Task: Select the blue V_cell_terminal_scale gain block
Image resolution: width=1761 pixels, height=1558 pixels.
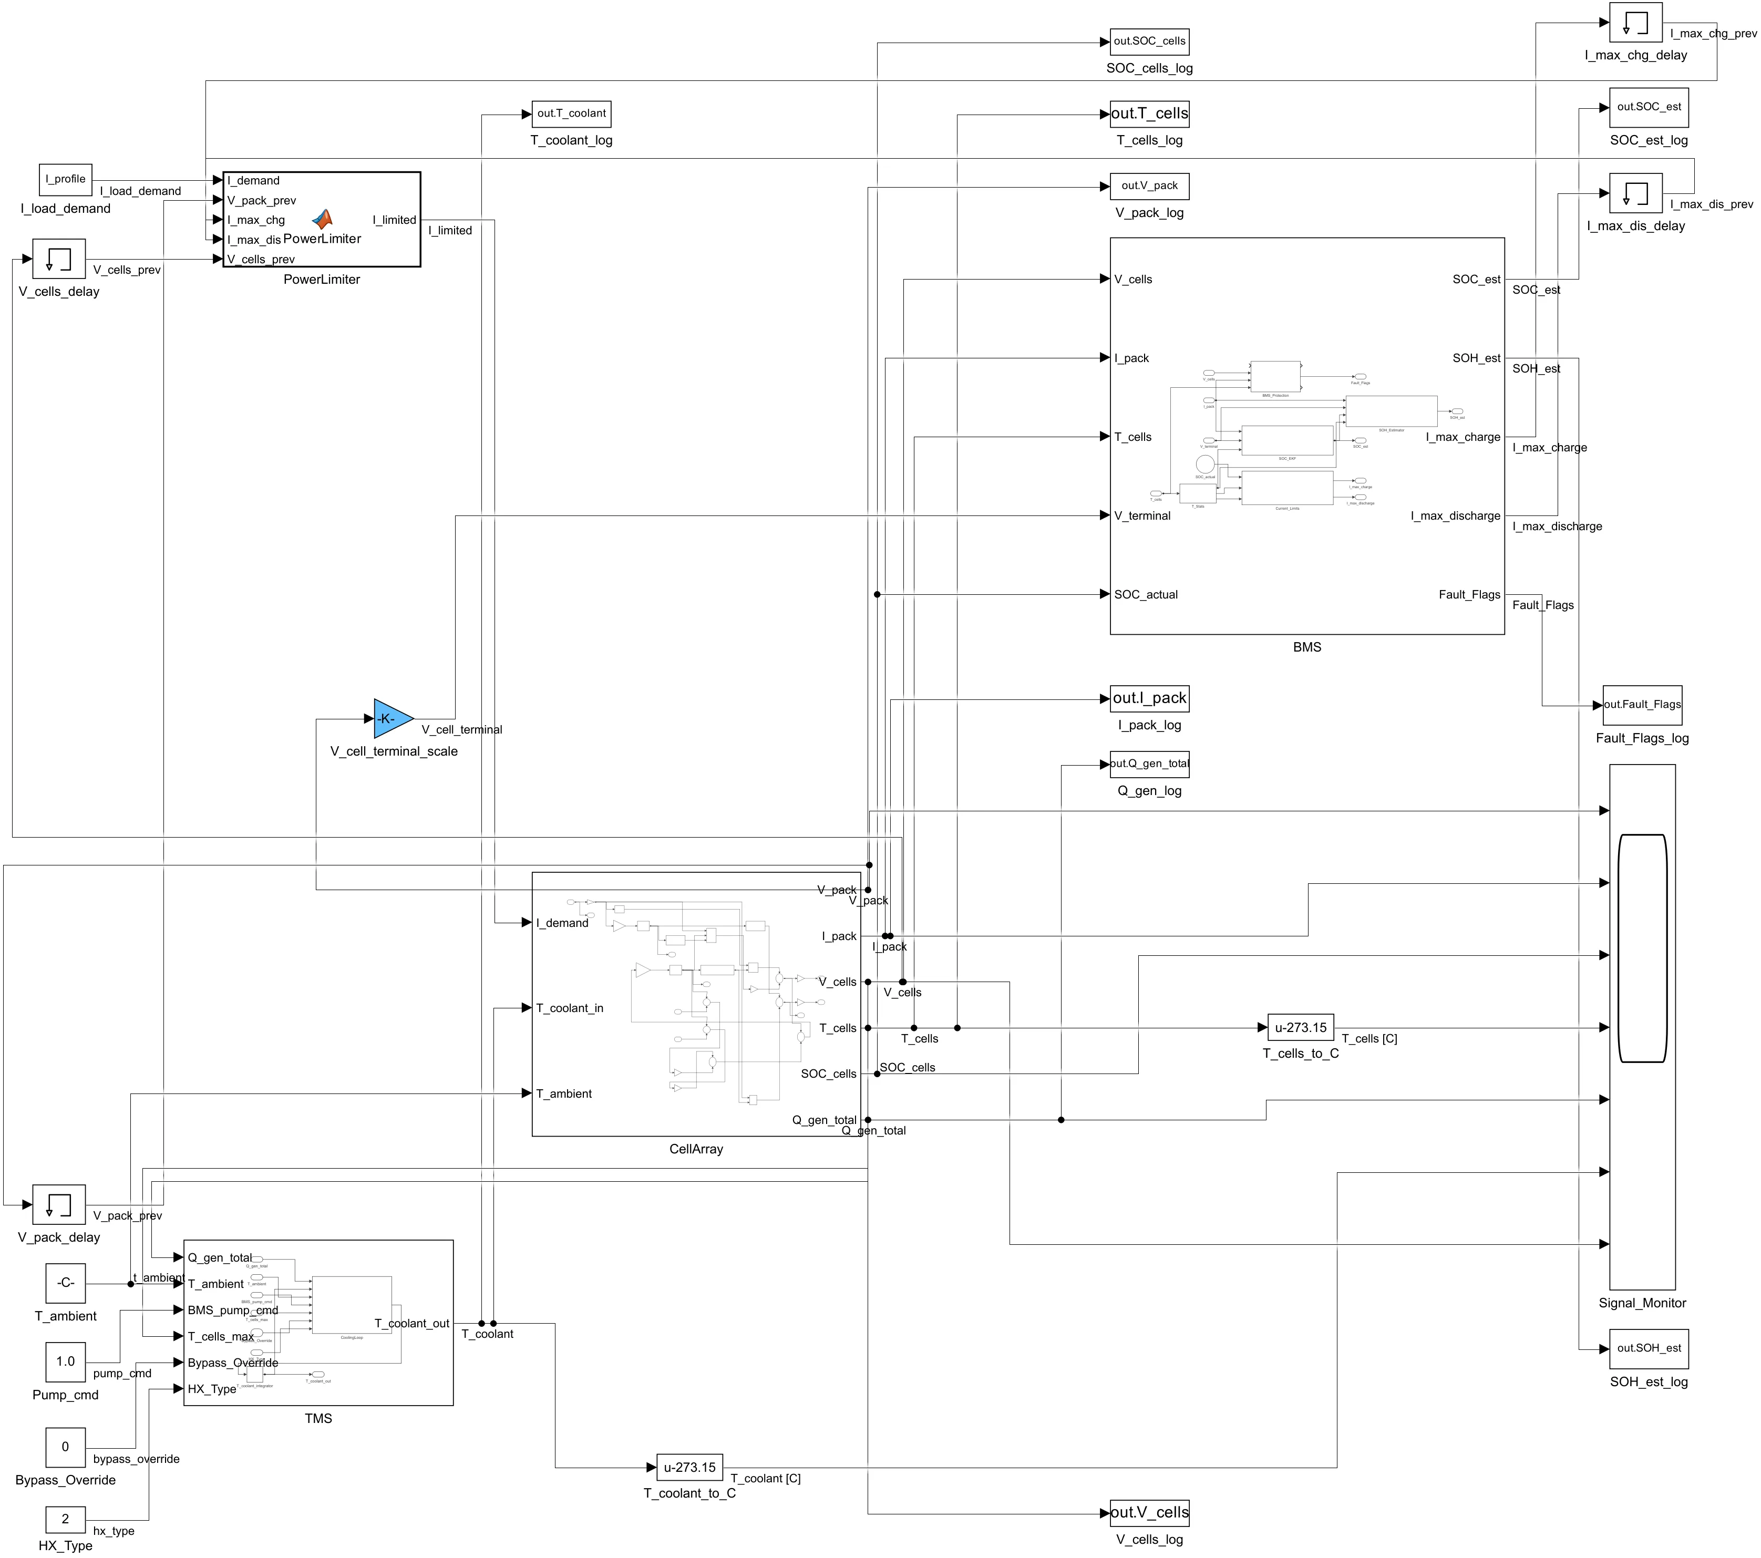Action: 394,718
